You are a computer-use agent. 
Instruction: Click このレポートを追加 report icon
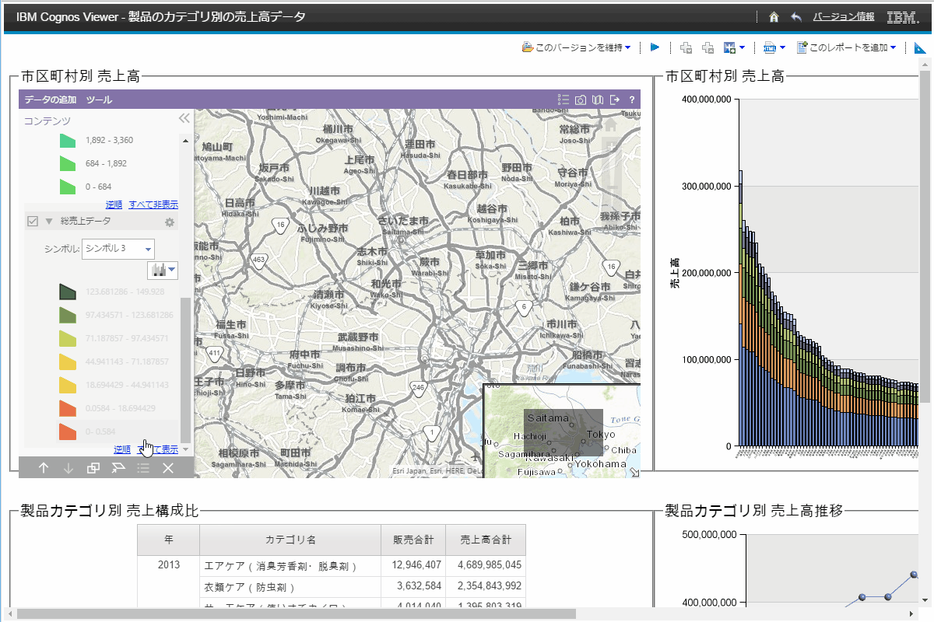point(802,47)
